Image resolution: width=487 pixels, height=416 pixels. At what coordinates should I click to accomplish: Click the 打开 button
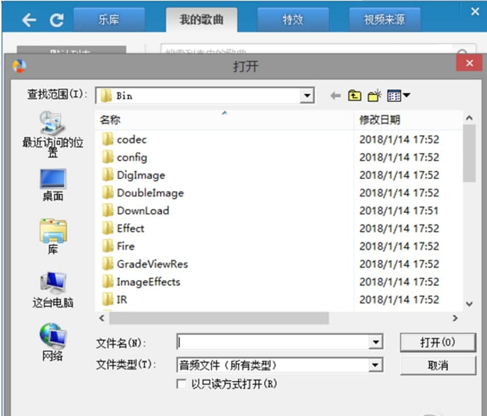pyautogui.click(x=438, y=342)
